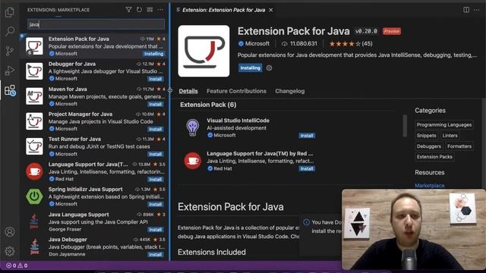Select Debugger for Java extension icon
The height and width of the screenshot is (273, 486).
pyautogui.click(x=34, y=71)
